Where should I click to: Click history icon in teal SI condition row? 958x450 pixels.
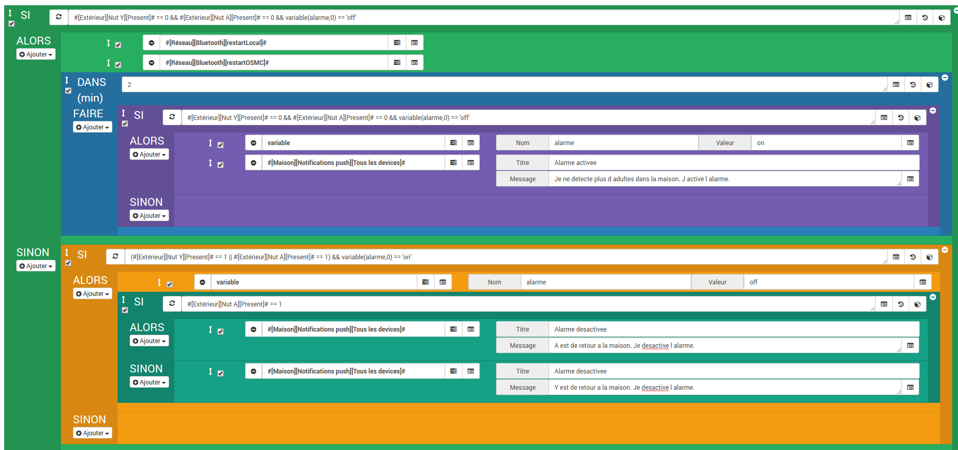point(901,304)
